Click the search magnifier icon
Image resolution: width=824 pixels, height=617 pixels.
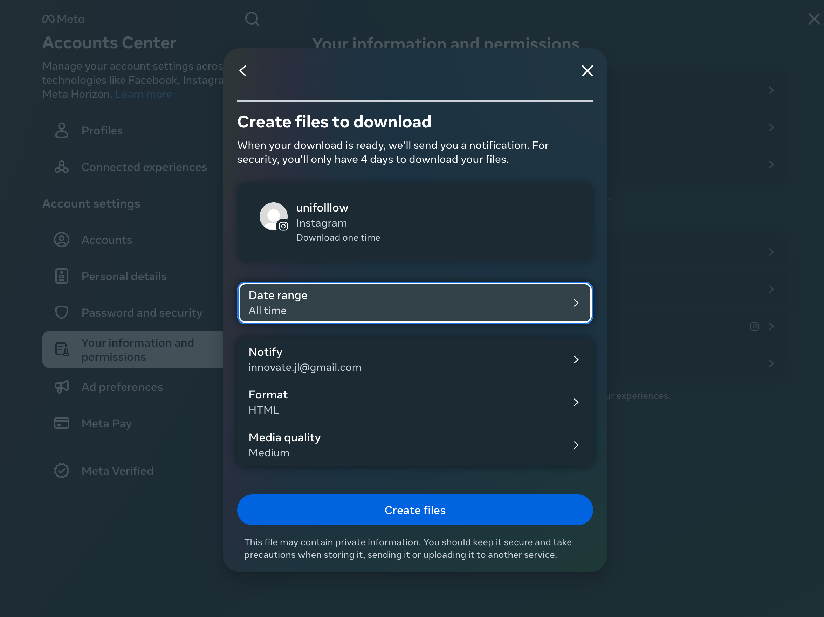point(252,19)
